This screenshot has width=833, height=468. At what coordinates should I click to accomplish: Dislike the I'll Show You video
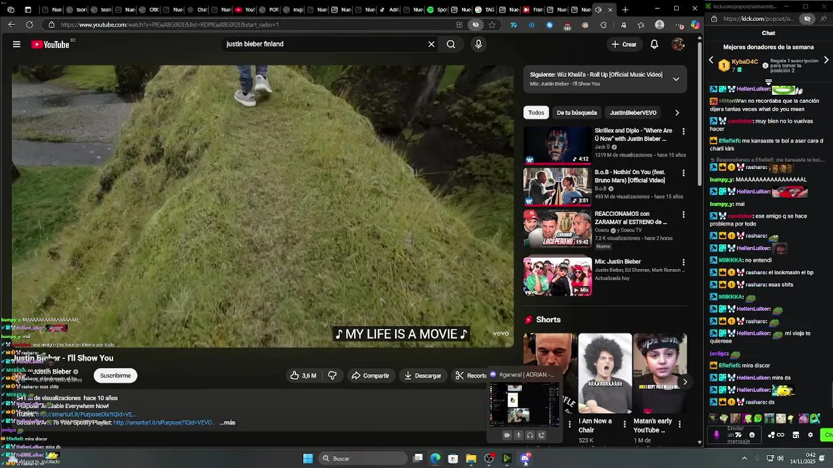click(333, 376)
